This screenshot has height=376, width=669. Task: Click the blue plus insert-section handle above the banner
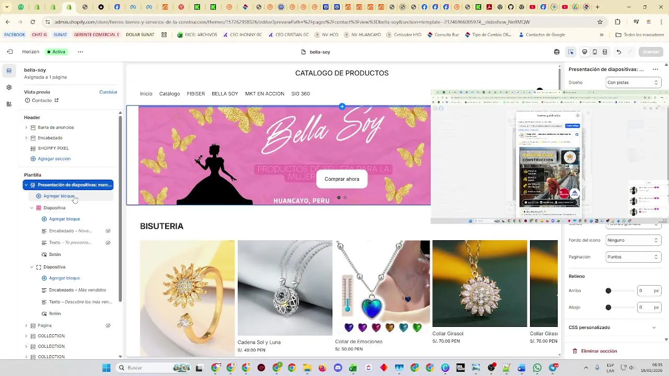click(342, 107)
